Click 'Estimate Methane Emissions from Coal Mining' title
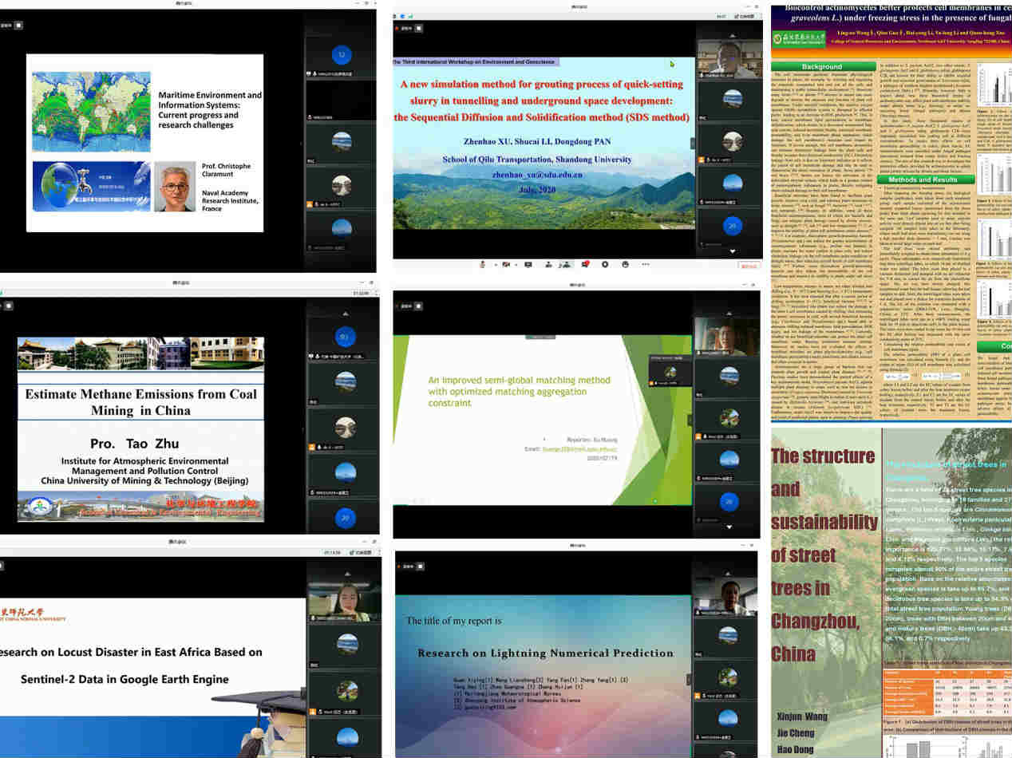 click(140, 402)
